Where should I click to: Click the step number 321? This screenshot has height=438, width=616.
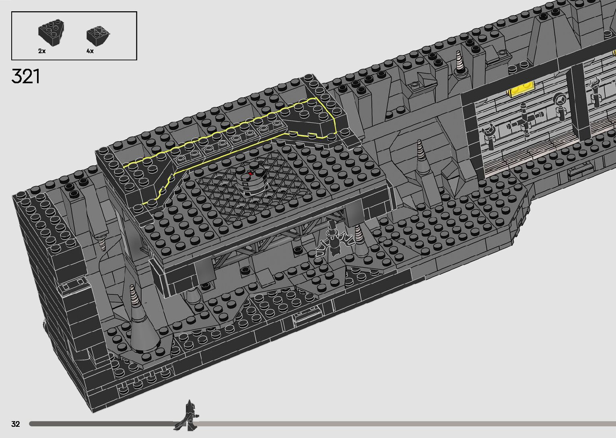(x=26, y=76)
